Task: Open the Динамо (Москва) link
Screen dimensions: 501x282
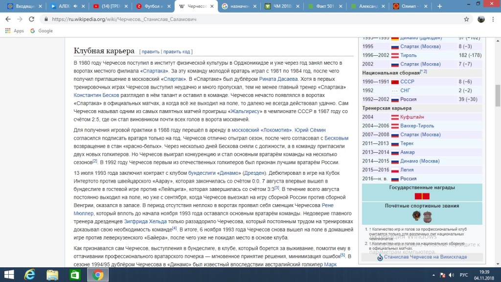Action: point(420,161)
